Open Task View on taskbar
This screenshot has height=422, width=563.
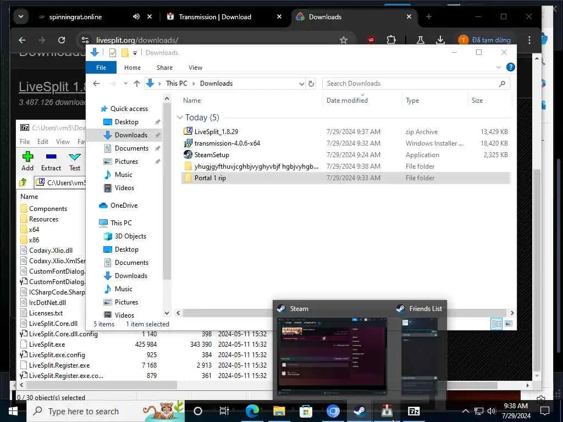click(x=224, y=411)
